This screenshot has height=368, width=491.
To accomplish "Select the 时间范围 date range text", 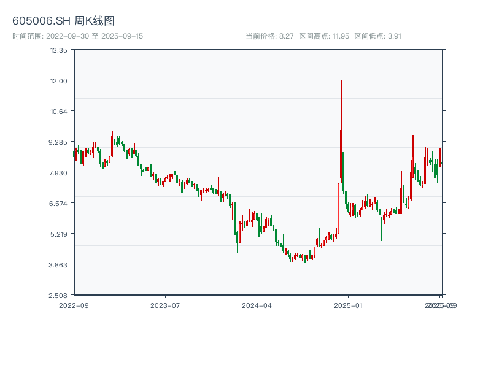I will 77,36.
